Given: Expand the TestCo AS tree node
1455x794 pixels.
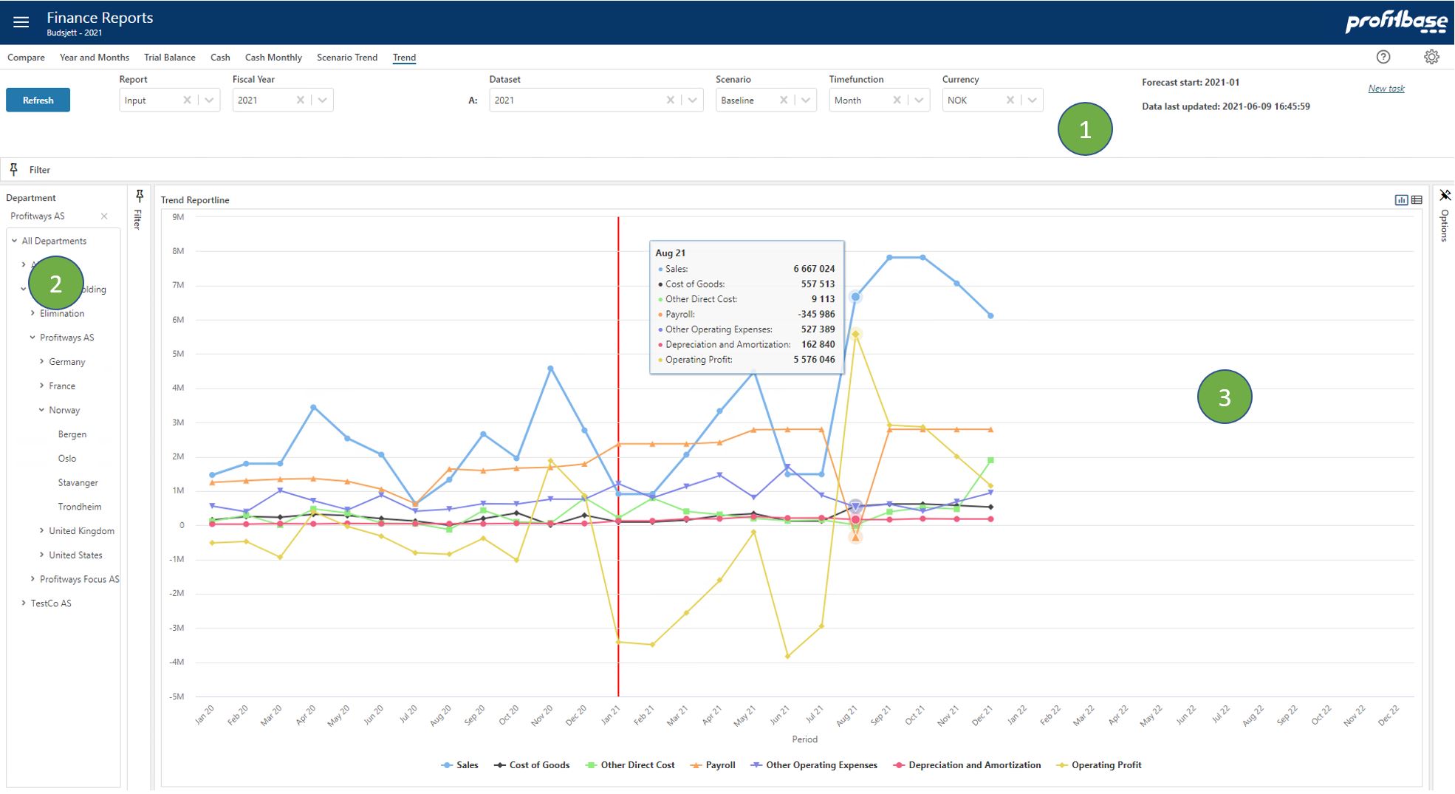Looking at the screenshot, I should [24, 603].
